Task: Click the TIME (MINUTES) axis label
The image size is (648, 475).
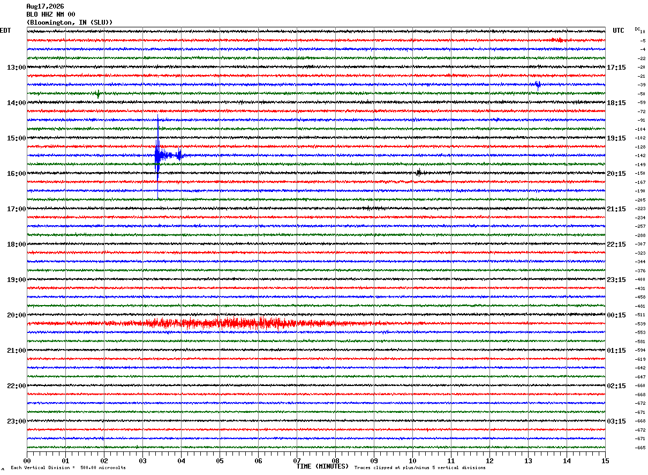Action: click(322, 466)
